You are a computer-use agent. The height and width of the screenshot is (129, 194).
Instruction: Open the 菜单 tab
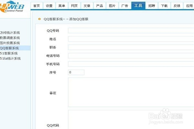62,6
